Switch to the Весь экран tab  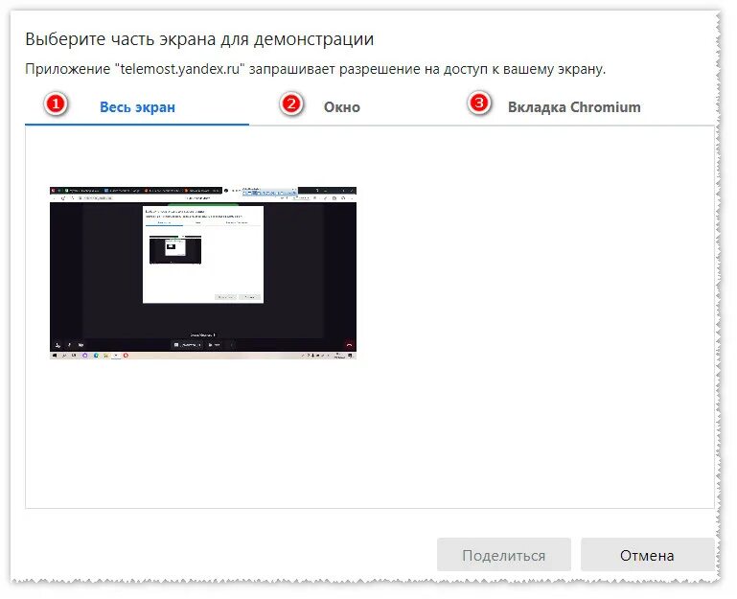tap(137, 107)
